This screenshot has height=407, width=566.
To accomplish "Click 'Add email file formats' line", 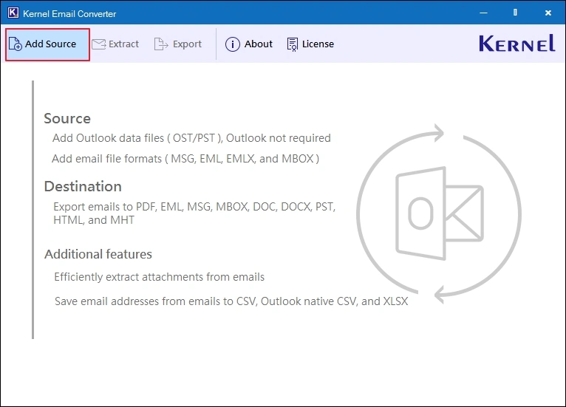I will (185, 159).
